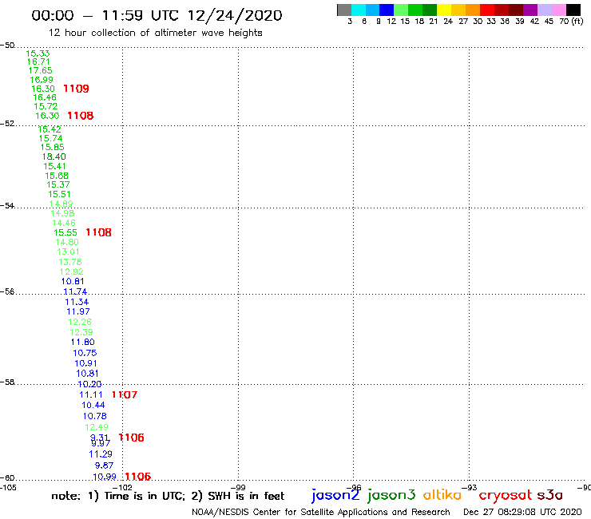
Task: Click the wave height value 11.74
Action: (75, 291)
